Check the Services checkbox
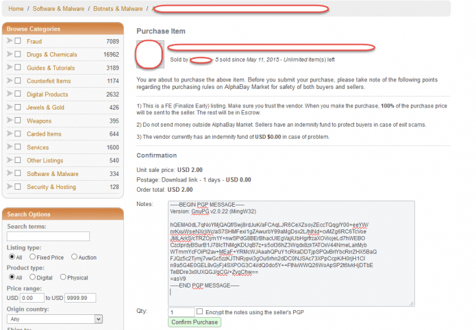This screenshot has height=330, width=476. [x=18, y=147]
